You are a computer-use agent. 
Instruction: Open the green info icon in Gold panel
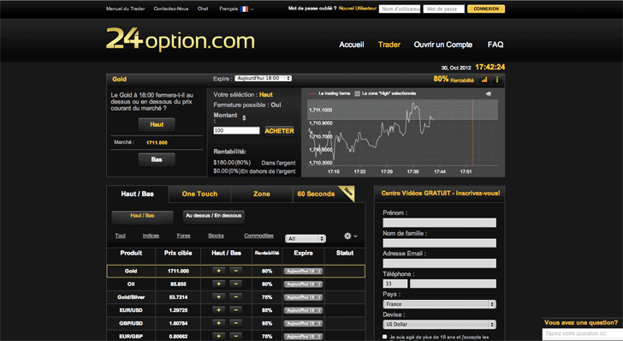click(496, 80)
